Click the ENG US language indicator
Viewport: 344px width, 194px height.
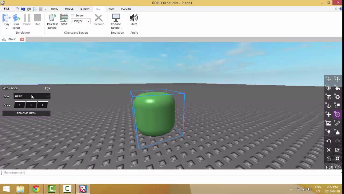pyautogui.click(x=318, y=189)
